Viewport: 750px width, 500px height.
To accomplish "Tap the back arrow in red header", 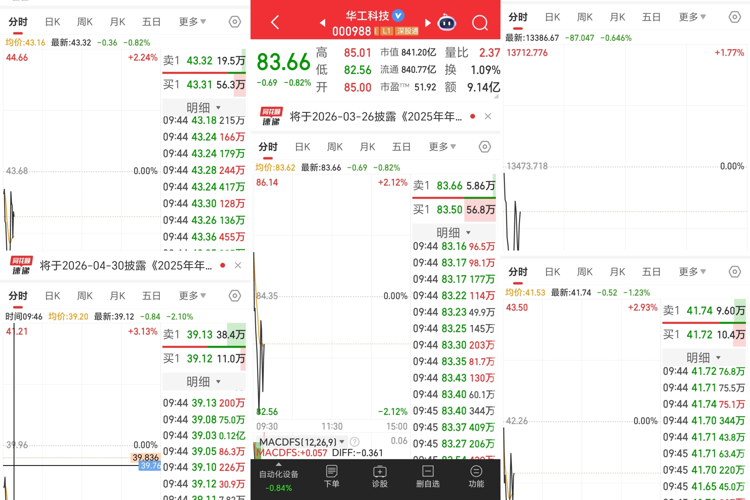I will 275,22.
